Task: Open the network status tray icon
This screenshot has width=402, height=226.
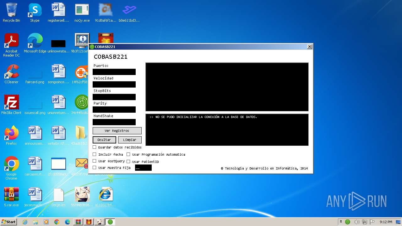Action: tap(364, 222)
